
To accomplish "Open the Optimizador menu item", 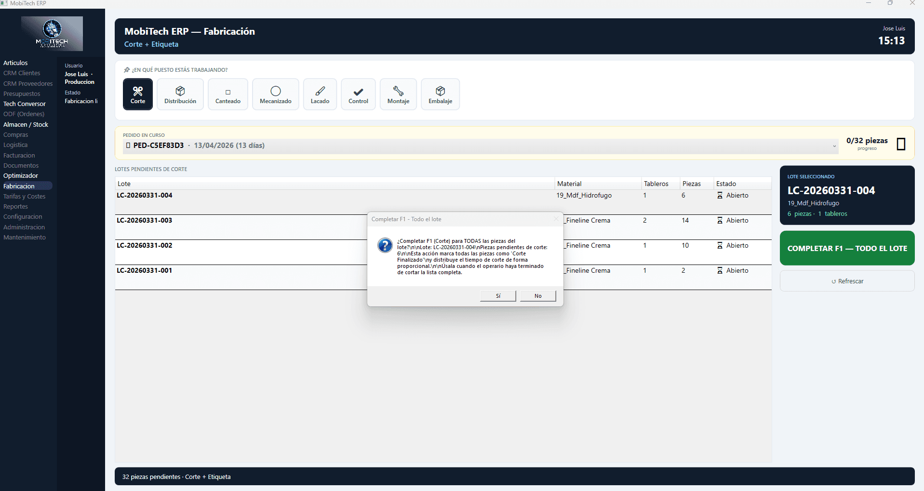I will (x=21, y=176).
